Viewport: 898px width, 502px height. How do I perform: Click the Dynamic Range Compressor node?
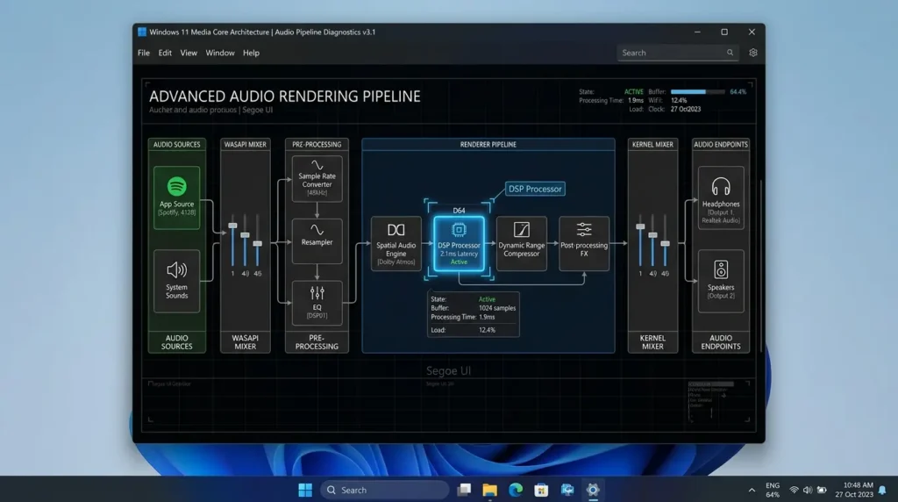(521, 244)
